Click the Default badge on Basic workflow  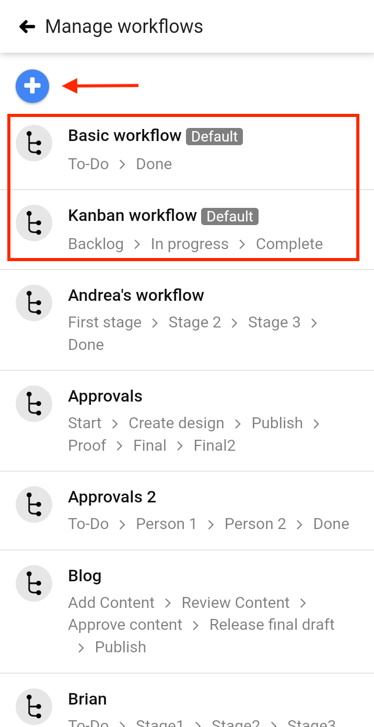pos(215,136)
